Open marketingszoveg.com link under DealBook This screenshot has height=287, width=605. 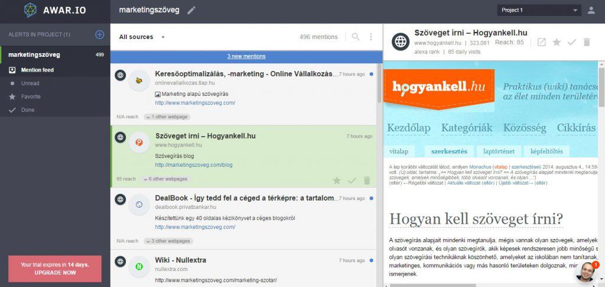click(x=195, y=227)
